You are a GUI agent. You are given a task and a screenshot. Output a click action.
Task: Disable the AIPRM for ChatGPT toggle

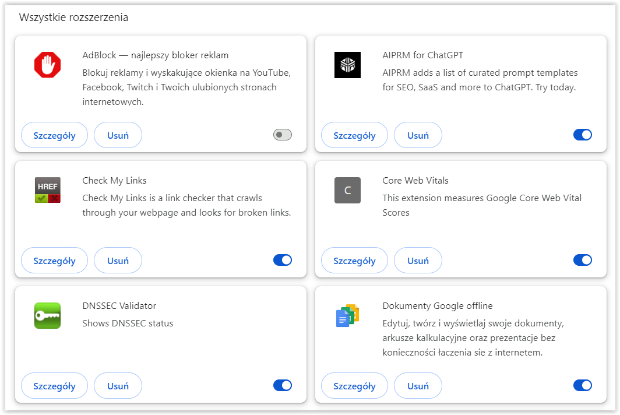(x=583, y=135)
